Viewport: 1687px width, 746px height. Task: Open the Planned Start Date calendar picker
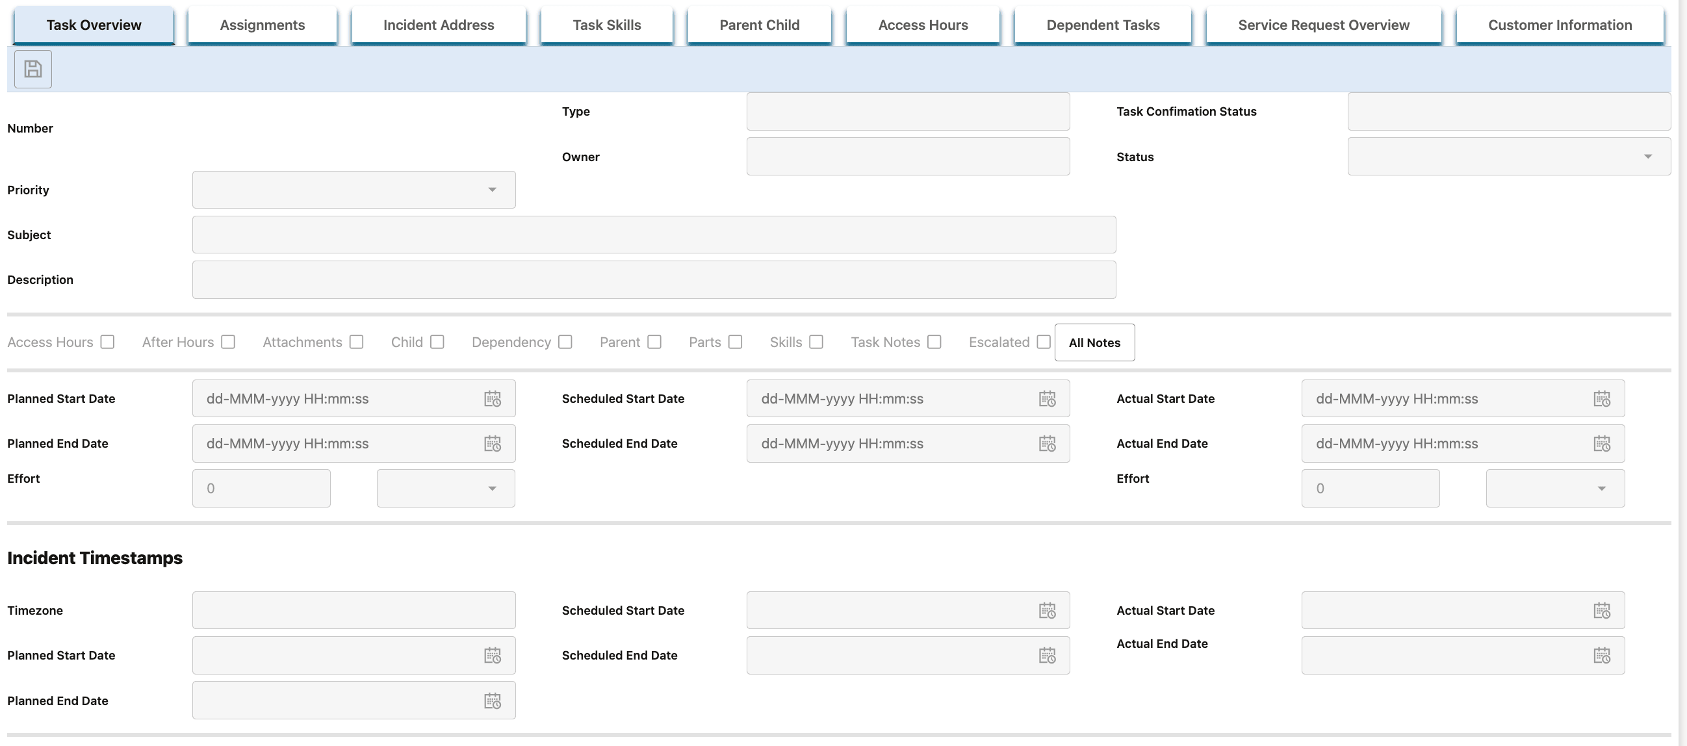pos(493,398)
